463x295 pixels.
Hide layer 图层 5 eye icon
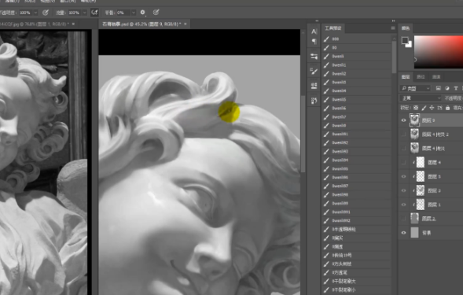click(403, 176)
